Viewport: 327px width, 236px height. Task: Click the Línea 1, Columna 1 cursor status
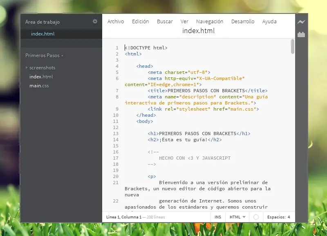point(124,217)
